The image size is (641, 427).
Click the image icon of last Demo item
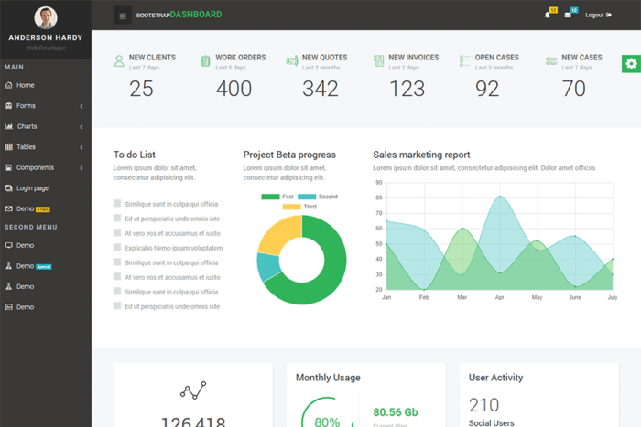click(x=8, y=307)
